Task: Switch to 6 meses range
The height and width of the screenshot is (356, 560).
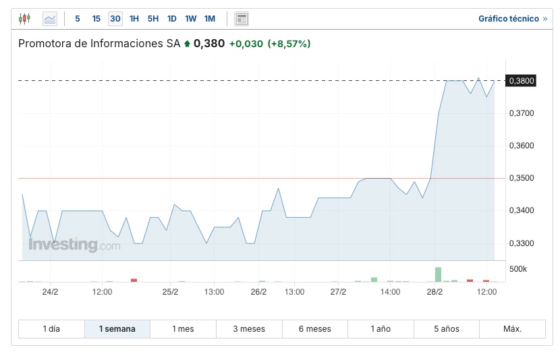Action: pos(315,329)
